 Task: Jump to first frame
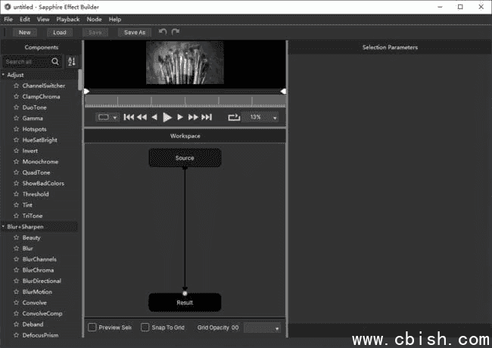(x=129, y=117)
